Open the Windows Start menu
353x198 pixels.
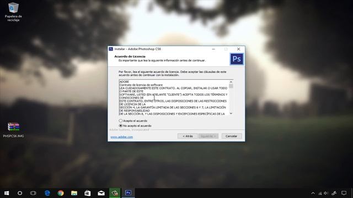[7, 193]
